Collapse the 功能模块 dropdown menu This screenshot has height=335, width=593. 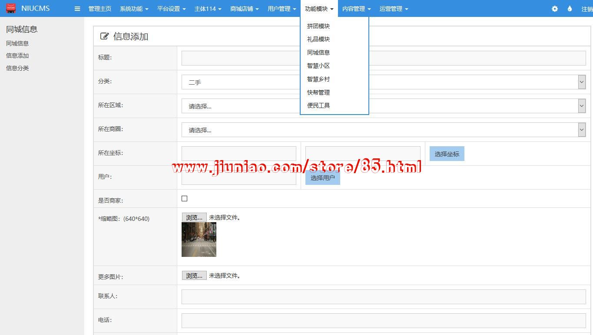click(319, 9)
